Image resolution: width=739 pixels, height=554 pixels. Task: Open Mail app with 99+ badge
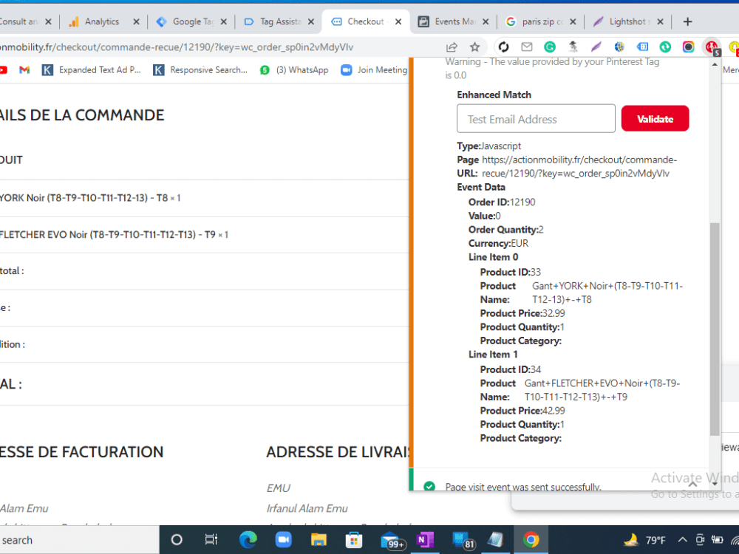tap(392, 541)
